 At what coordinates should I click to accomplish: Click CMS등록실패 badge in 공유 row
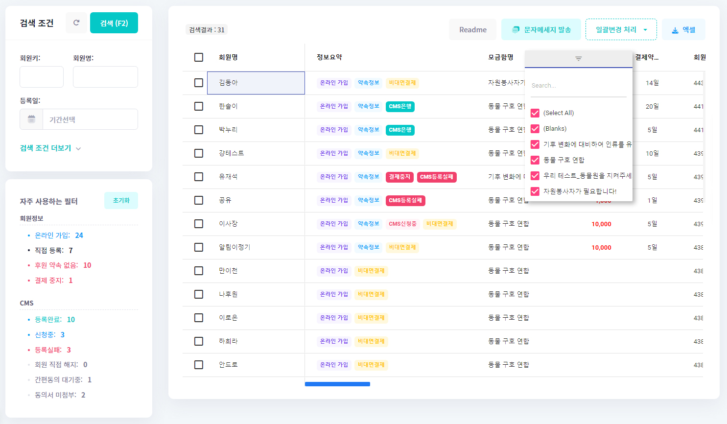[405, 200]
